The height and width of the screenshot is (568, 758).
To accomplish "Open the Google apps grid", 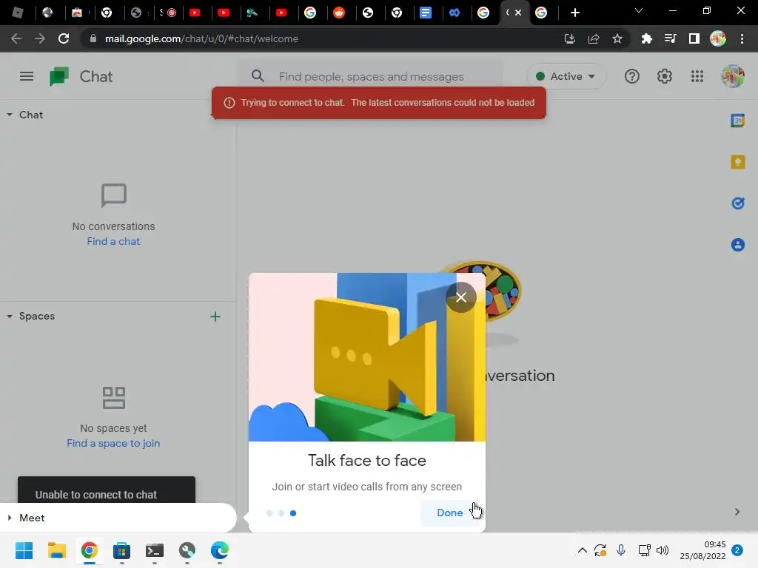I will 697,76.
